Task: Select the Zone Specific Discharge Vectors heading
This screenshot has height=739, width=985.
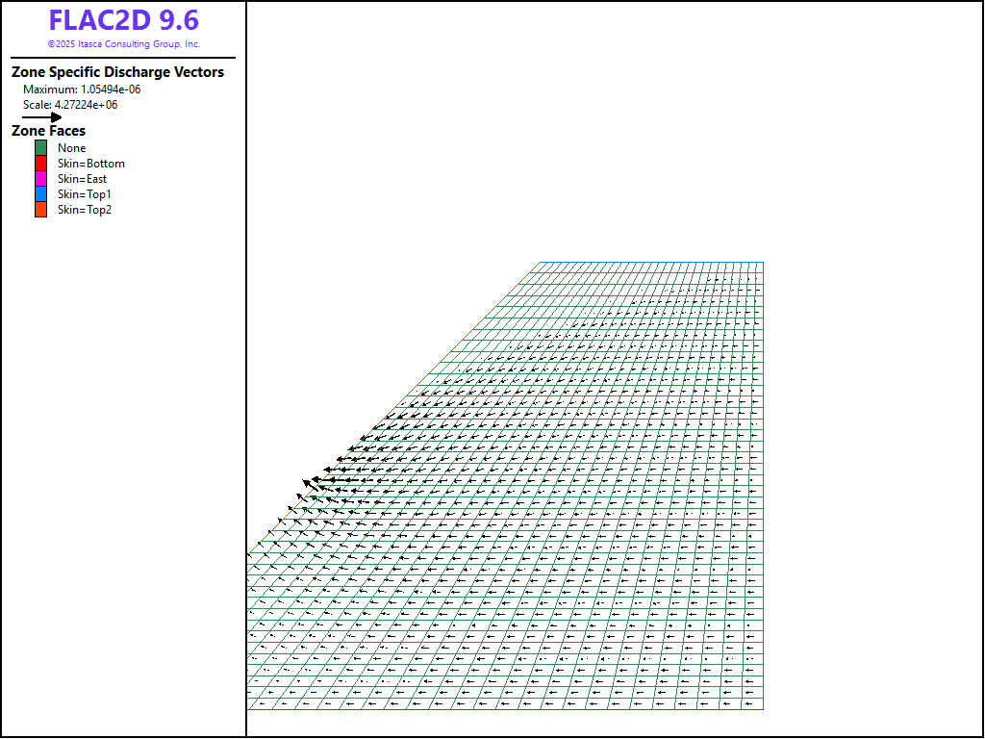Action: [x=117, y=72]
